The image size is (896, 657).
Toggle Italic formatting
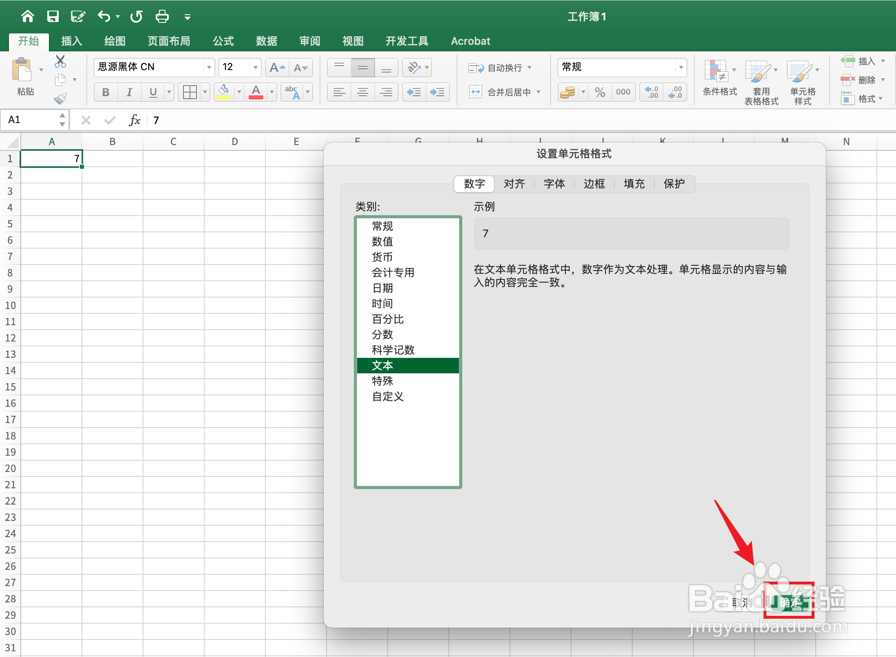tap(130, 92)
